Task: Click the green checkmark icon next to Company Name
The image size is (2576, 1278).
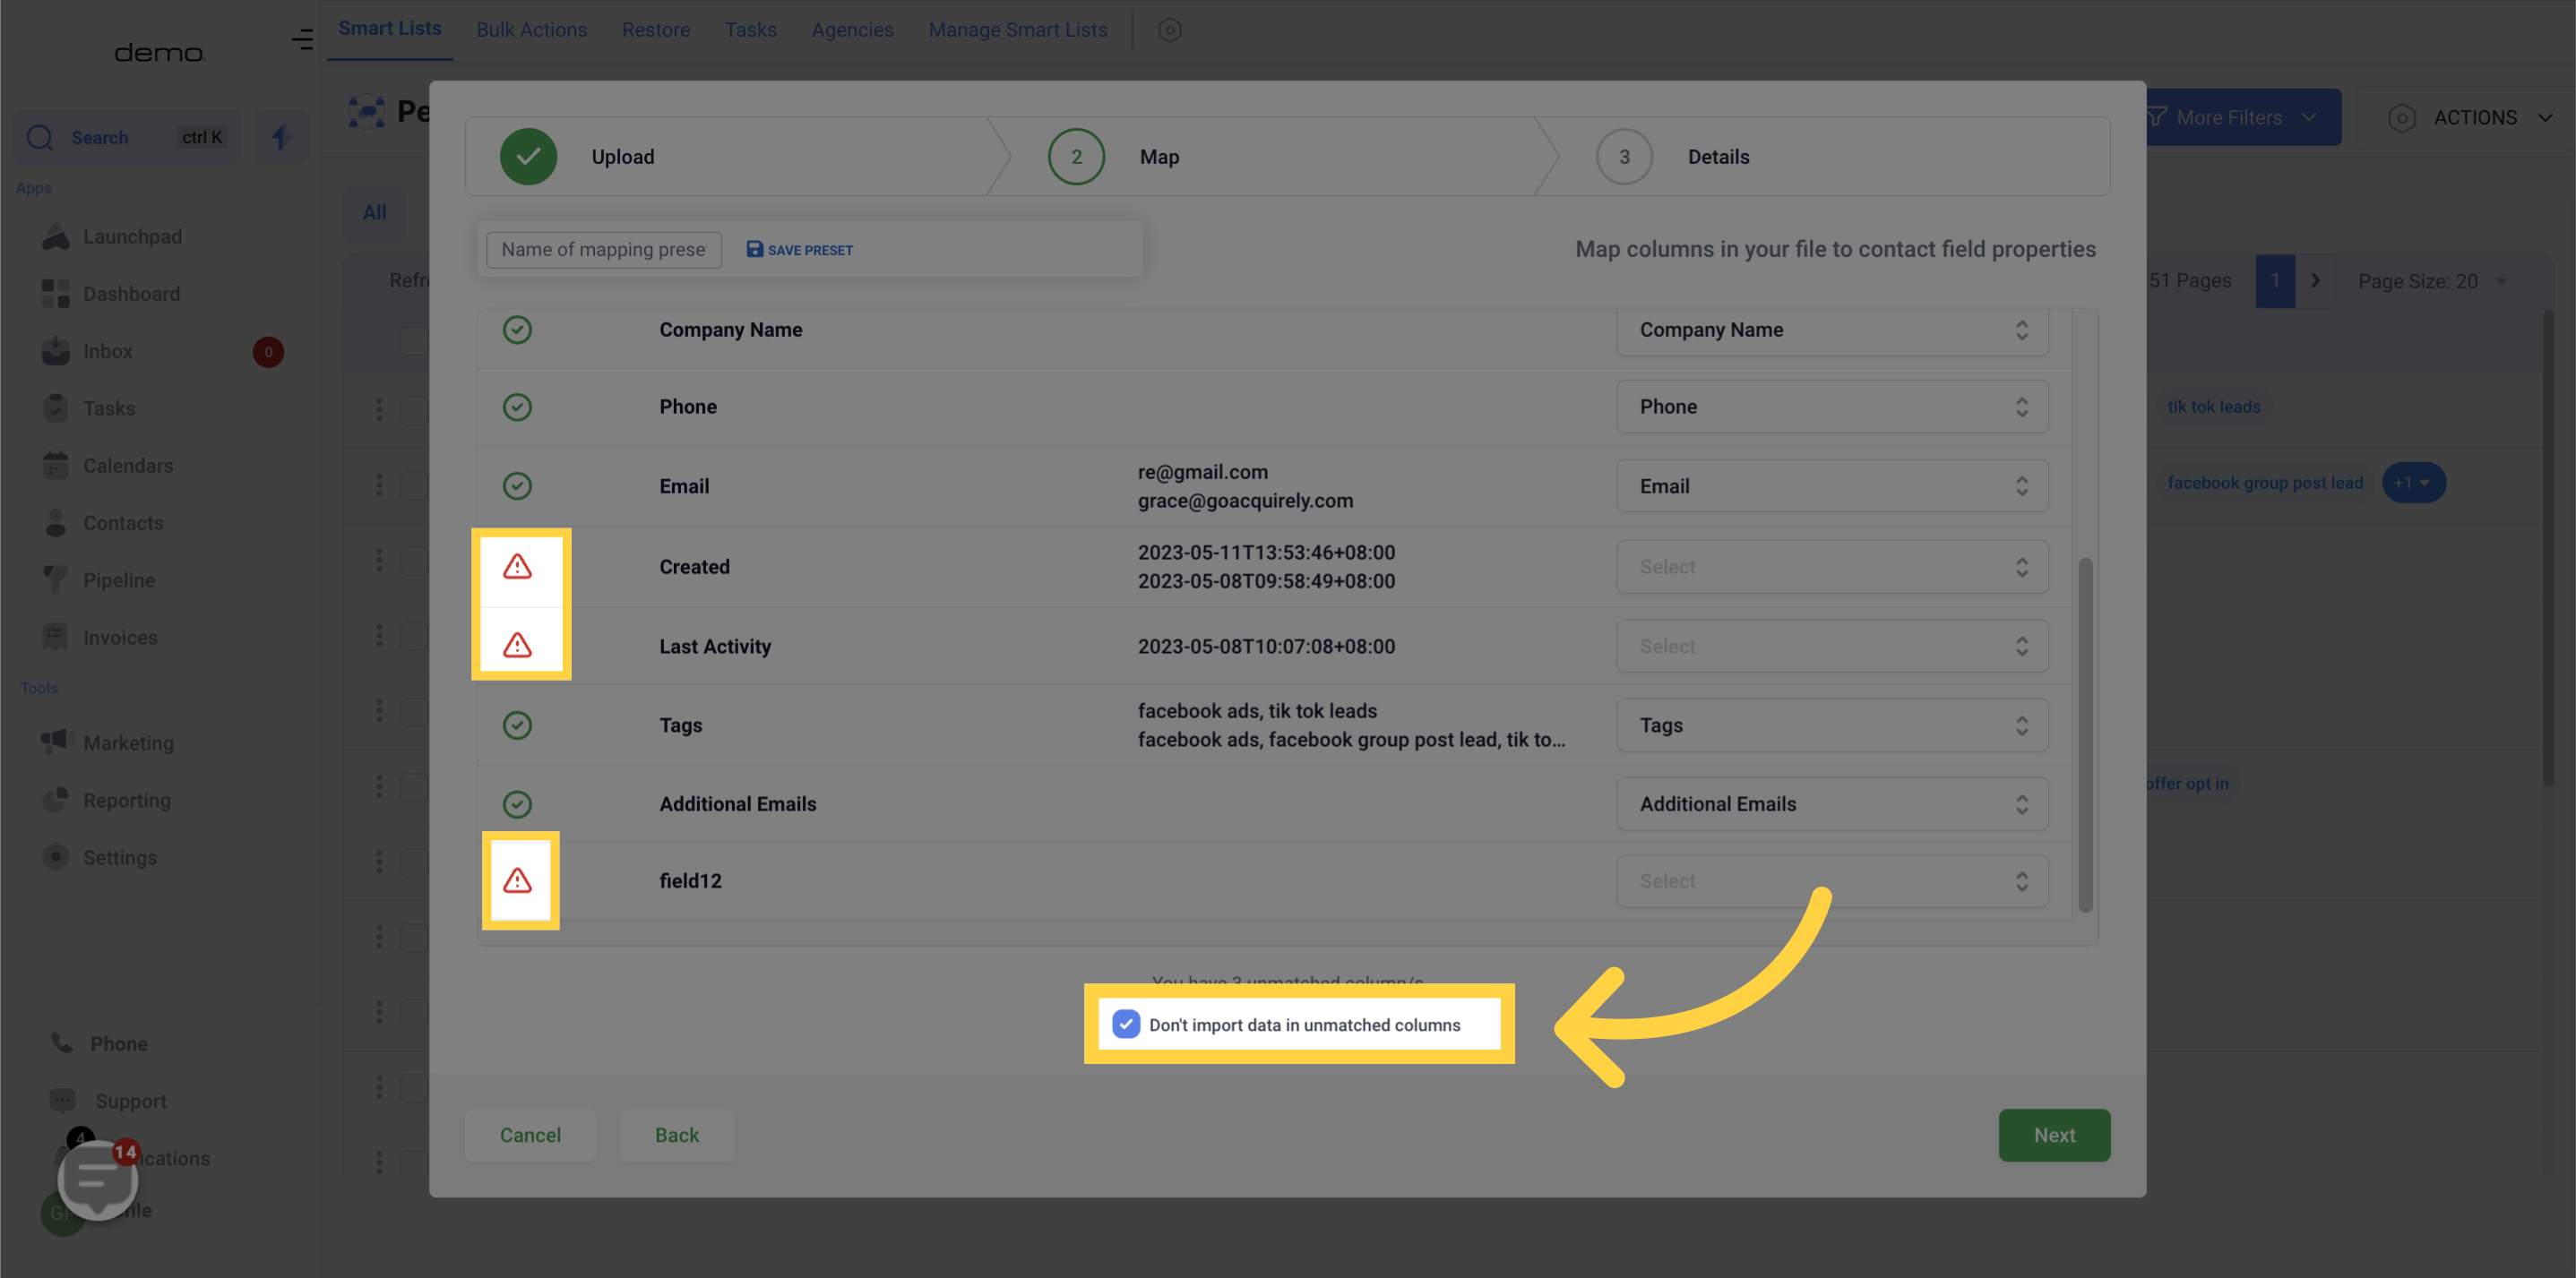Action: pyautogui.click(x=519, y=330)
